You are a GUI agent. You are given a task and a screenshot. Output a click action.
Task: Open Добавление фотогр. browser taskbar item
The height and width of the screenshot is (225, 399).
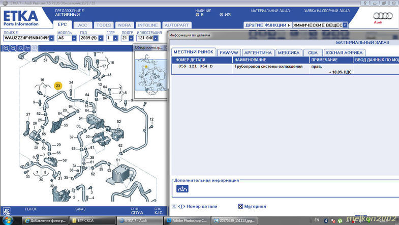pyautogui.click(x=45, y=220)
